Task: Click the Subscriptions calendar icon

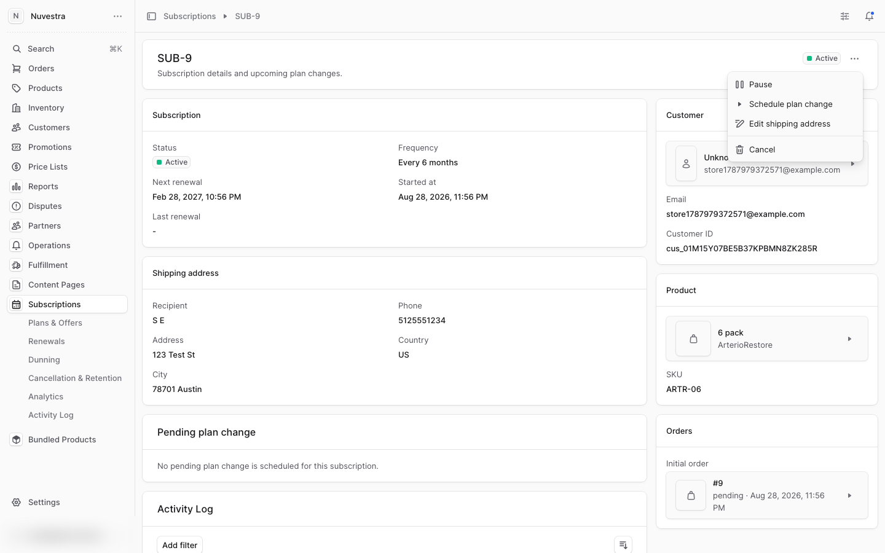Action: [17, 304]
